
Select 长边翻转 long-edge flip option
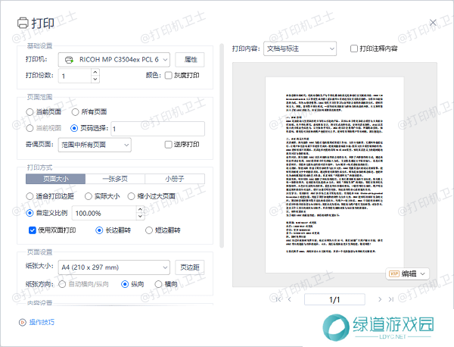pyautogui.click(x=99, y=230)
